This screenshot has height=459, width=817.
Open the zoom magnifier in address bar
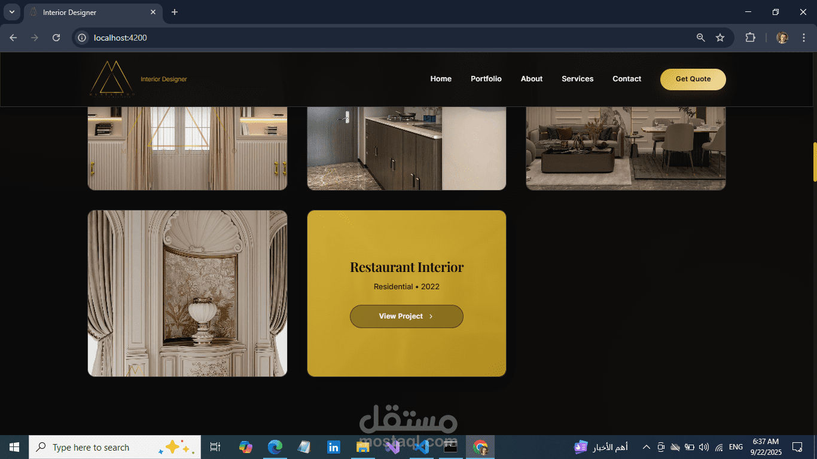coord(701,38)
